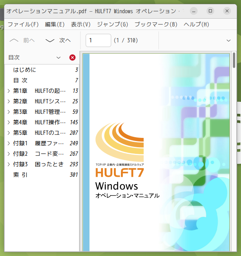
Task: Jump to 付録3 困ったとき title text
Action: pyautogui.click(x=38, y=164)
